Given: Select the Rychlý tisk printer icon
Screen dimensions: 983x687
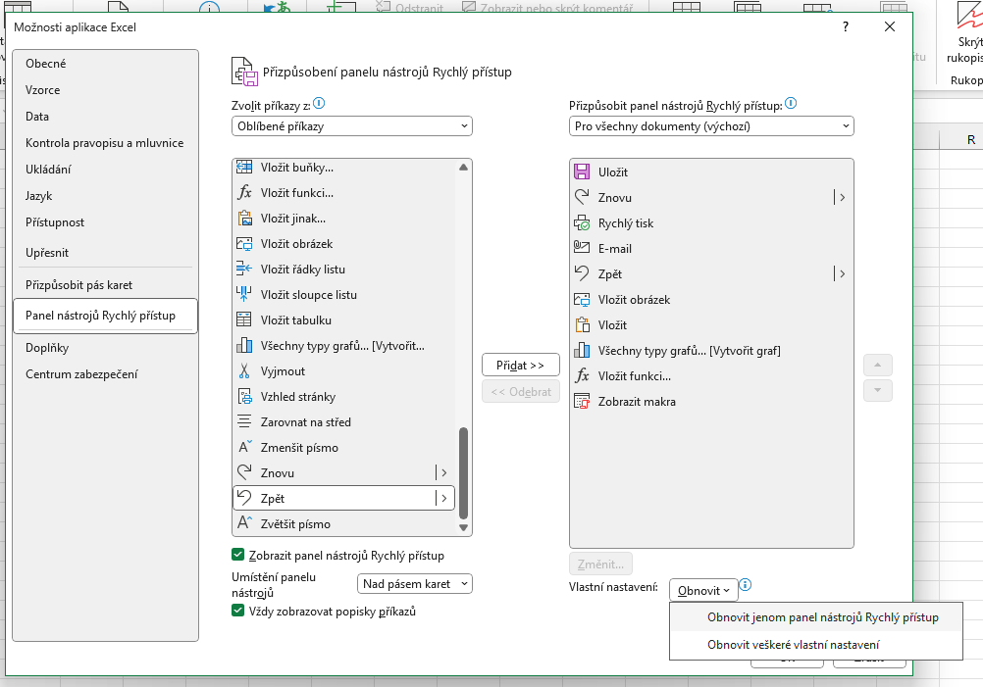Looking at the screenshot, I should 582,223.
